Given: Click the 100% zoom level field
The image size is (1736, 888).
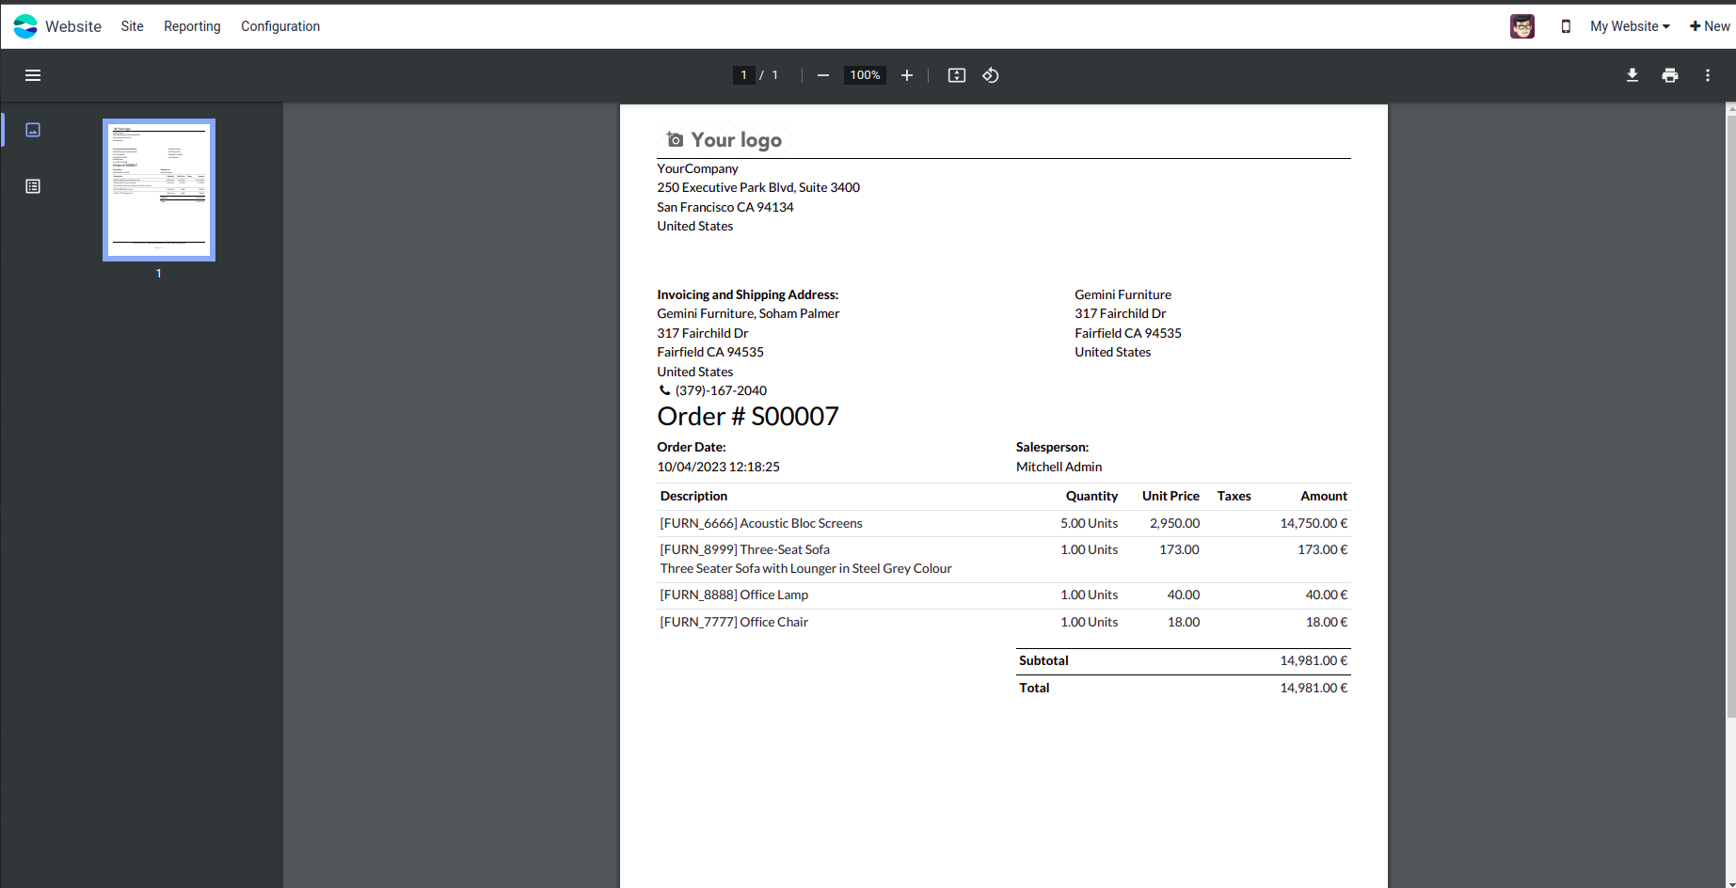Looking at the screenshot, I should (x=865, y=75).
